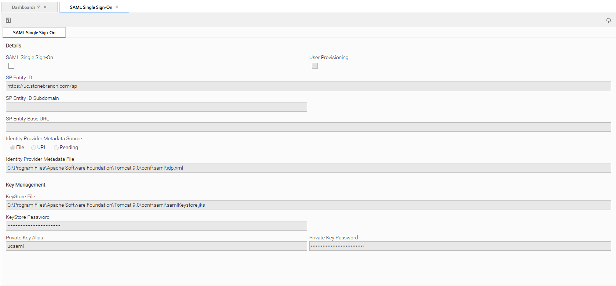Toggle the User Provisioning checkbox
This screenshot has height=286, width=616.
[x=315, y=66]
